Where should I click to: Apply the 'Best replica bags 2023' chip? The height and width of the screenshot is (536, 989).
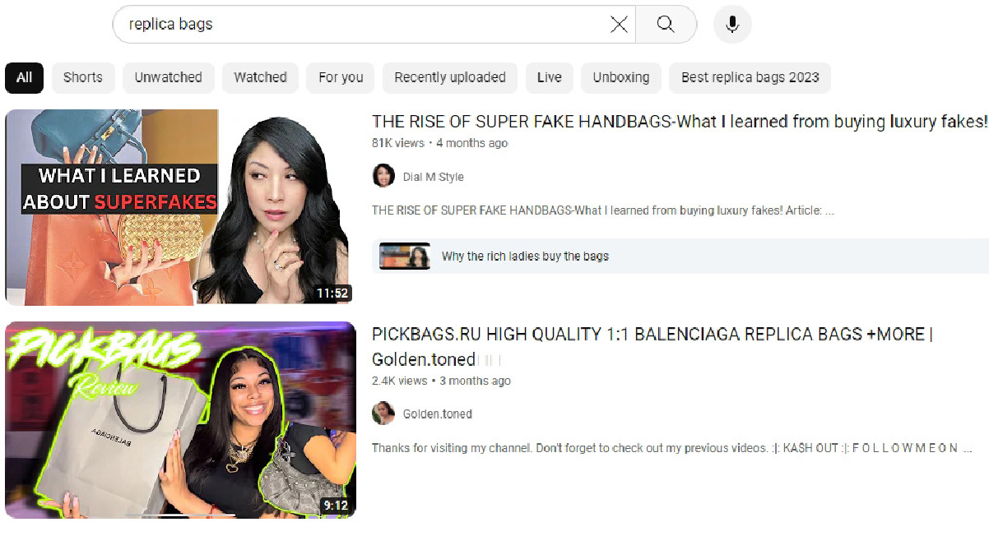point(750,77)
